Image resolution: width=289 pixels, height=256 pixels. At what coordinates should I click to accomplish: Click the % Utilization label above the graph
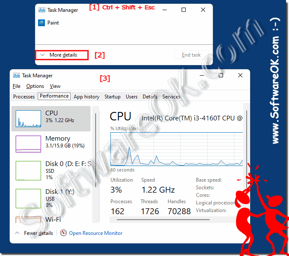[x=124, y=128]
